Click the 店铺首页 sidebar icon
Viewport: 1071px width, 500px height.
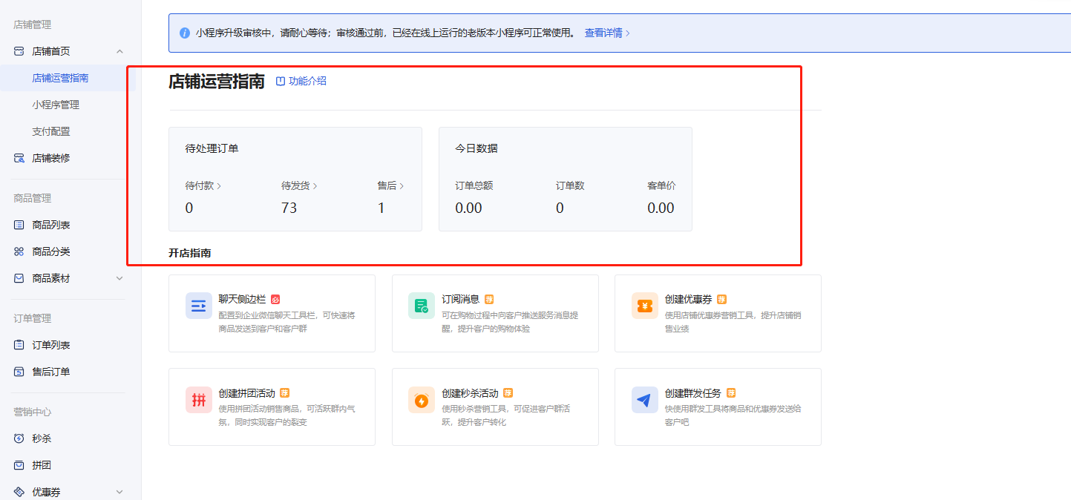click(19, 51)
